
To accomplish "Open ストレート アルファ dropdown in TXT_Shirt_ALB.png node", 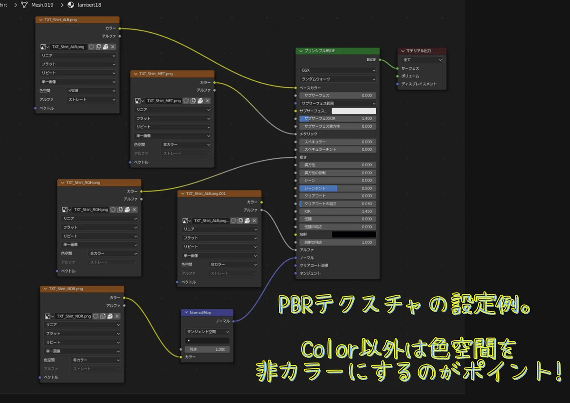I will click(92, 100).
